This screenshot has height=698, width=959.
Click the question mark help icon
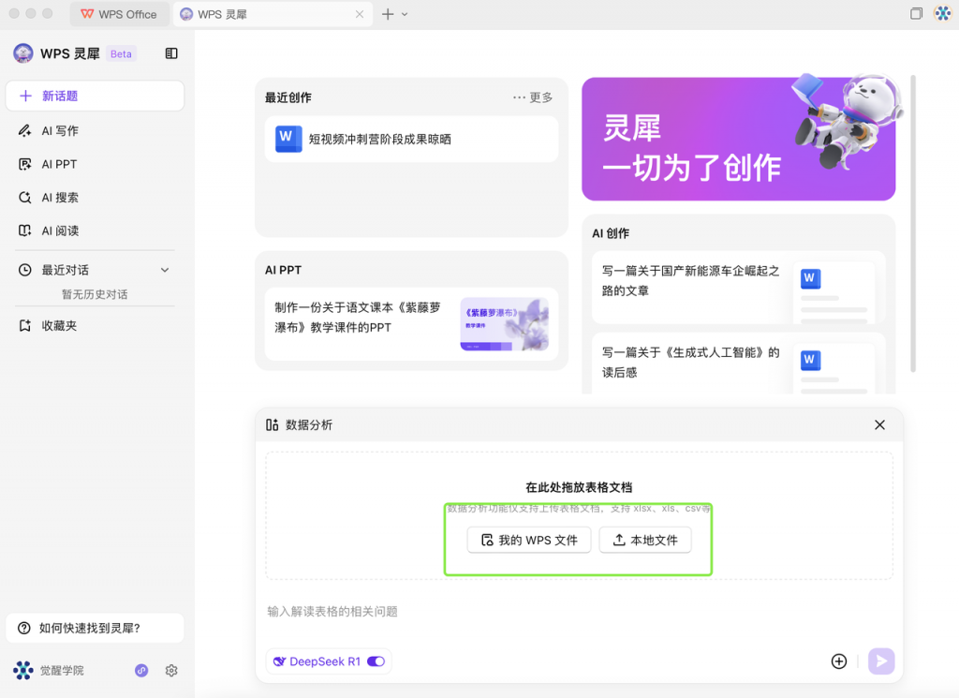(x=23, y=629)
